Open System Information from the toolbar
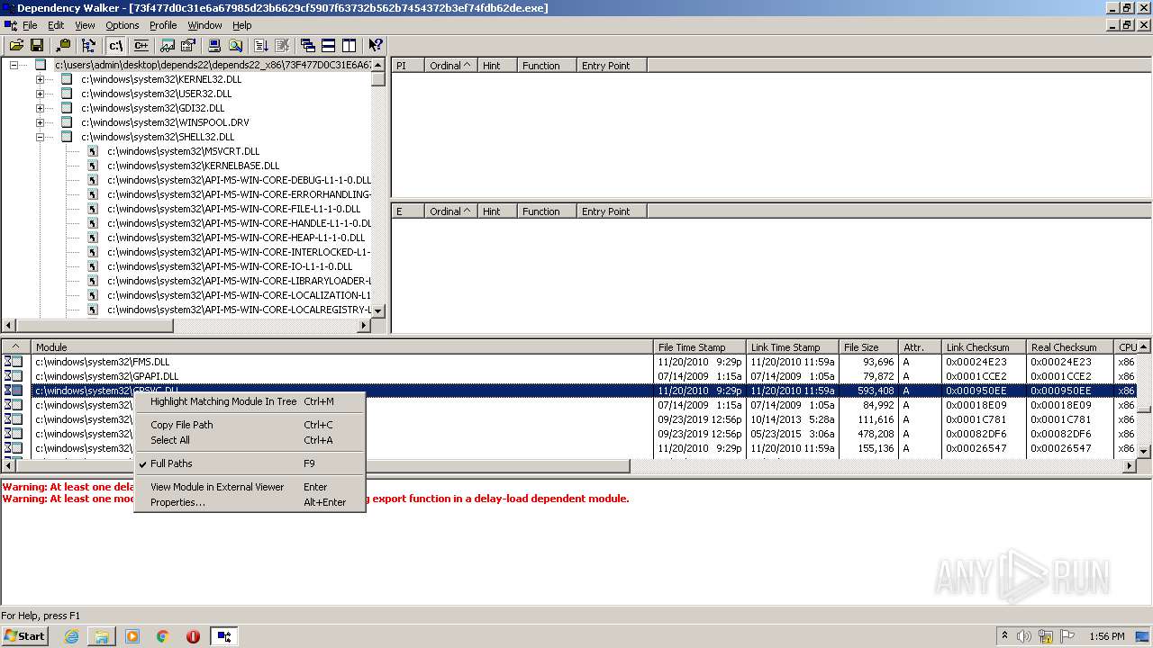The image size is (1153, 648). [214, 45]
